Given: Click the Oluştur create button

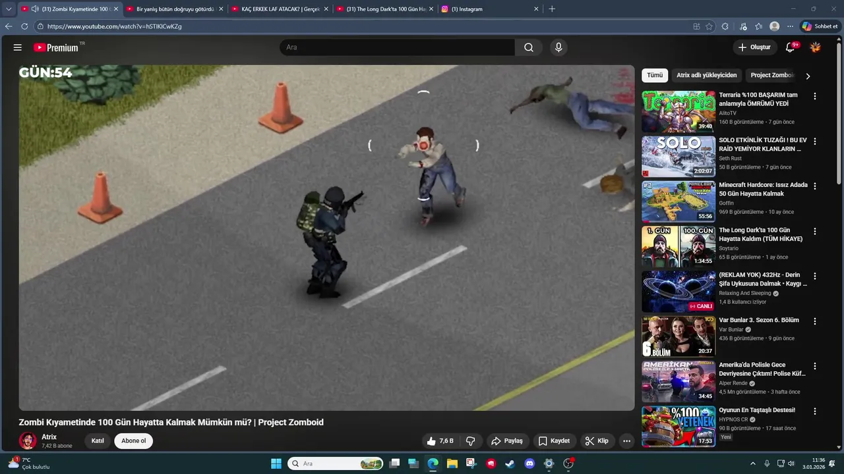Looking at the screenshot, I should pos(754,47).
